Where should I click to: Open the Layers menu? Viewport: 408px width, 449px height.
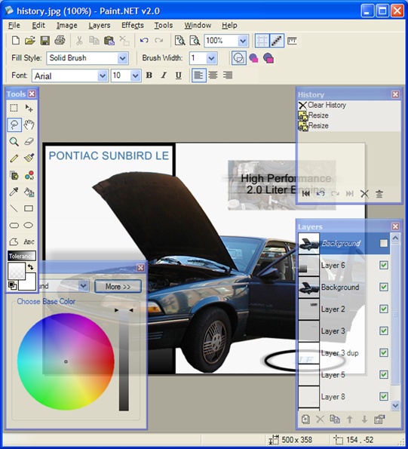tap(100, 26)
